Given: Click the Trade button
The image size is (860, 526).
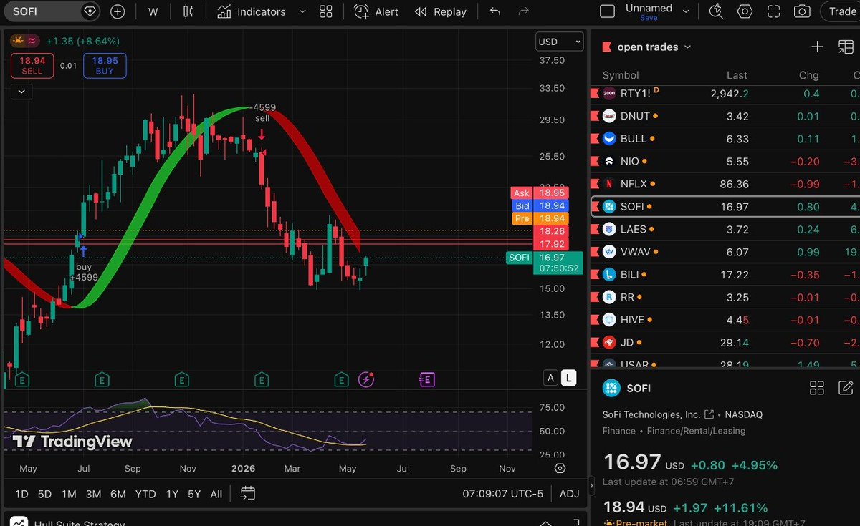Looking at the screenshot, I should coord(841,11).
